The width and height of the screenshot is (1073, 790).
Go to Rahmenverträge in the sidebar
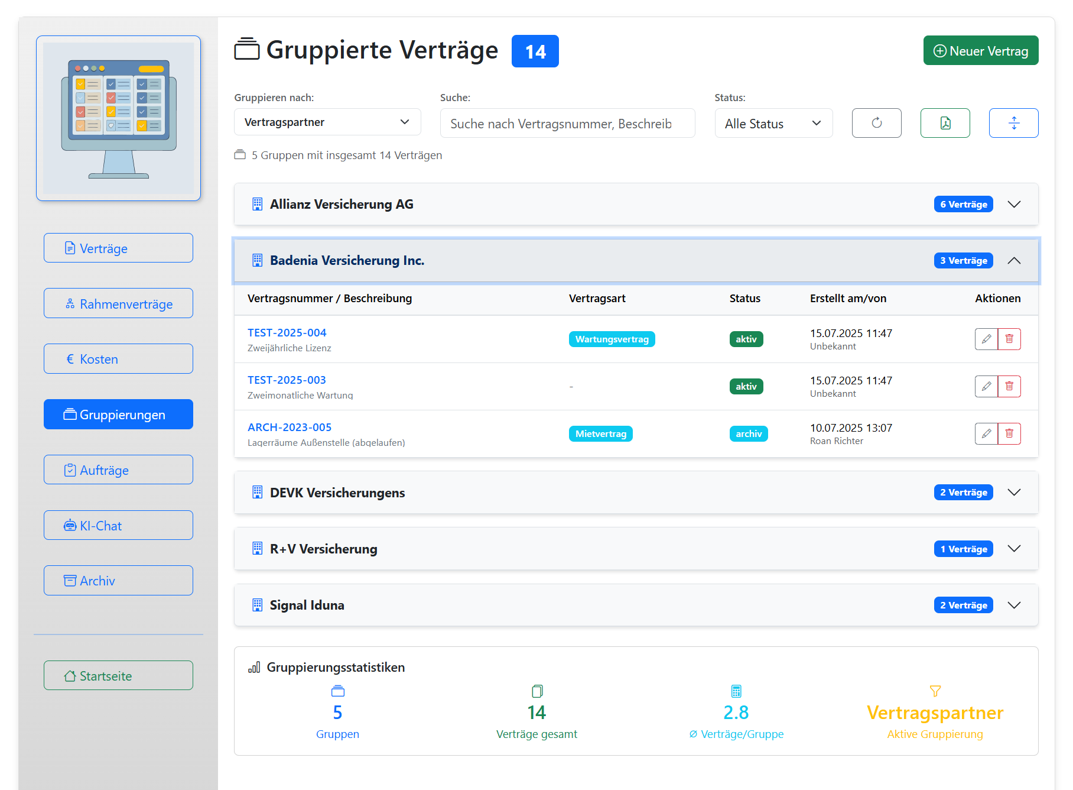click(x=118, y=303)
